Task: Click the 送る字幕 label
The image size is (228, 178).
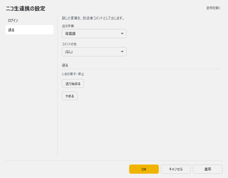Action: tap(68, 26)
